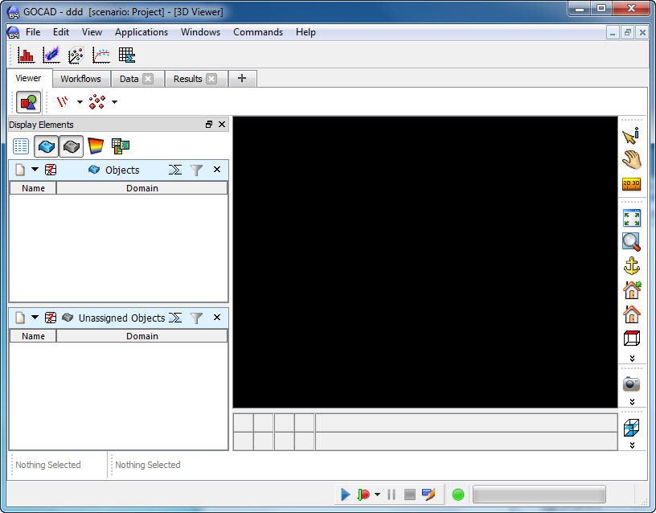Close the Objects panel
The image size is (656, 513).
(217, 169)
